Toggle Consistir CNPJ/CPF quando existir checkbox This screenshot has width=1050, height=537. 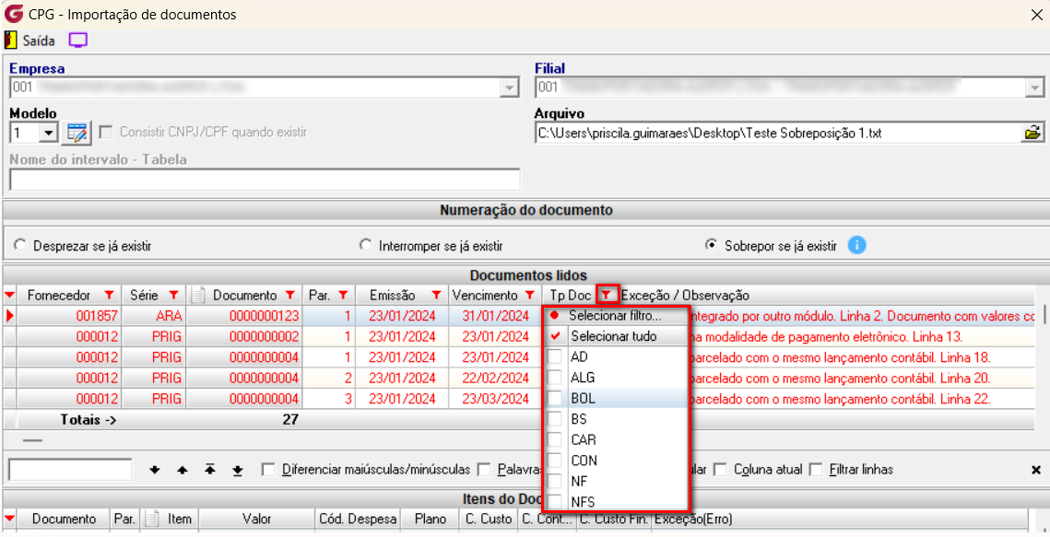(105, 133)
